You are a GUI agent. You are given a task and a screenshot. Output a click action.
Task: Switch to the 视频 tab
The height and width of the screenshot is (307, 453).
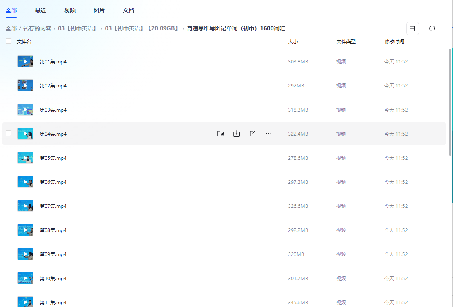coord(69,10)
